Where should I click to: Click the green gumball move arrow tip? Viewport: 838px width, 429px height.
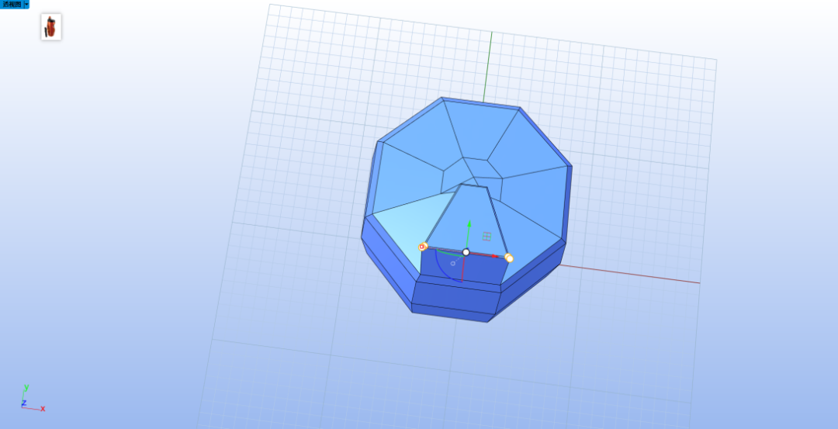469,223
